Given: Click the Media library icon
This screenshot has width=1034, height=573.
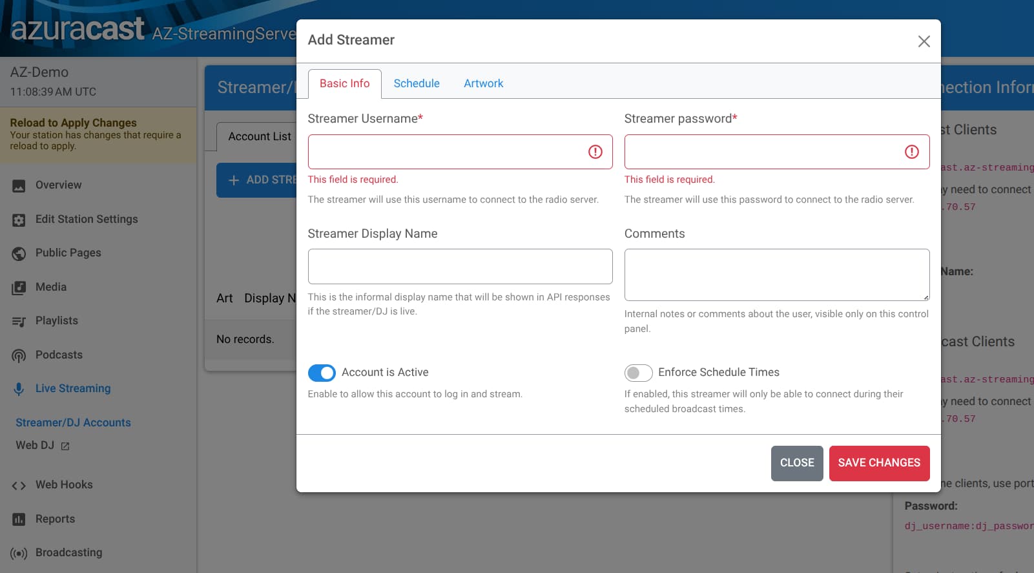Looking at the screenshot, I should [19, 288].
